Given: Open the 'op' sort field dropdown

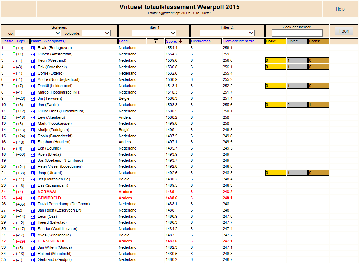Looking at the screenshot, I should pyautogui.click(x=38, y=33).
